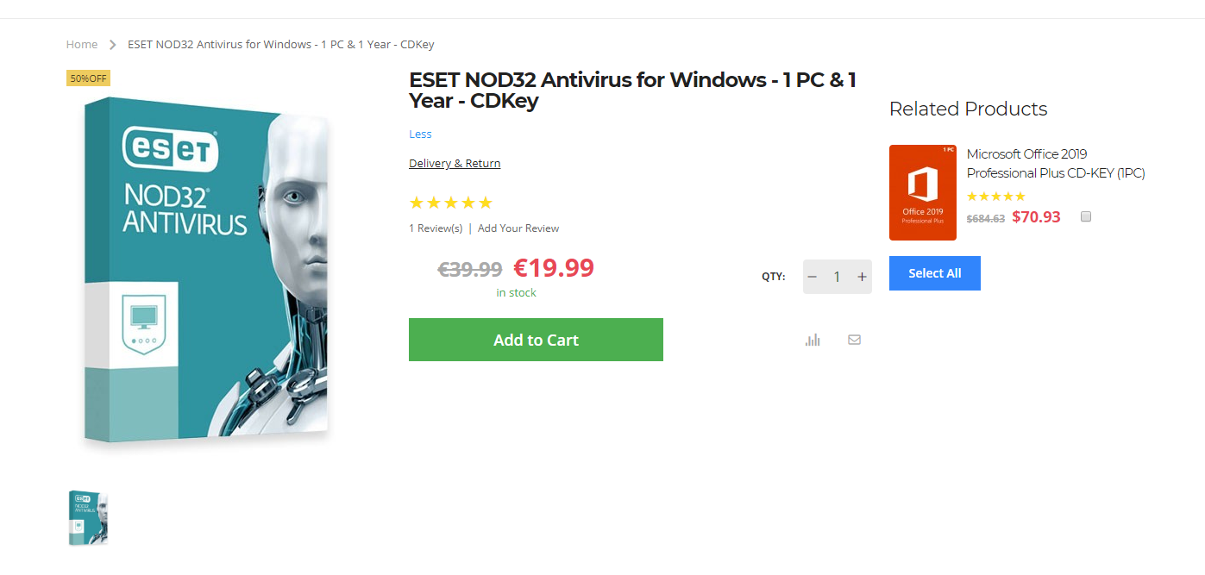The width and height of the screenshot is (1205, 575).
Task: Open the 1 Review(s) link
Action: (x=436, y=228)
